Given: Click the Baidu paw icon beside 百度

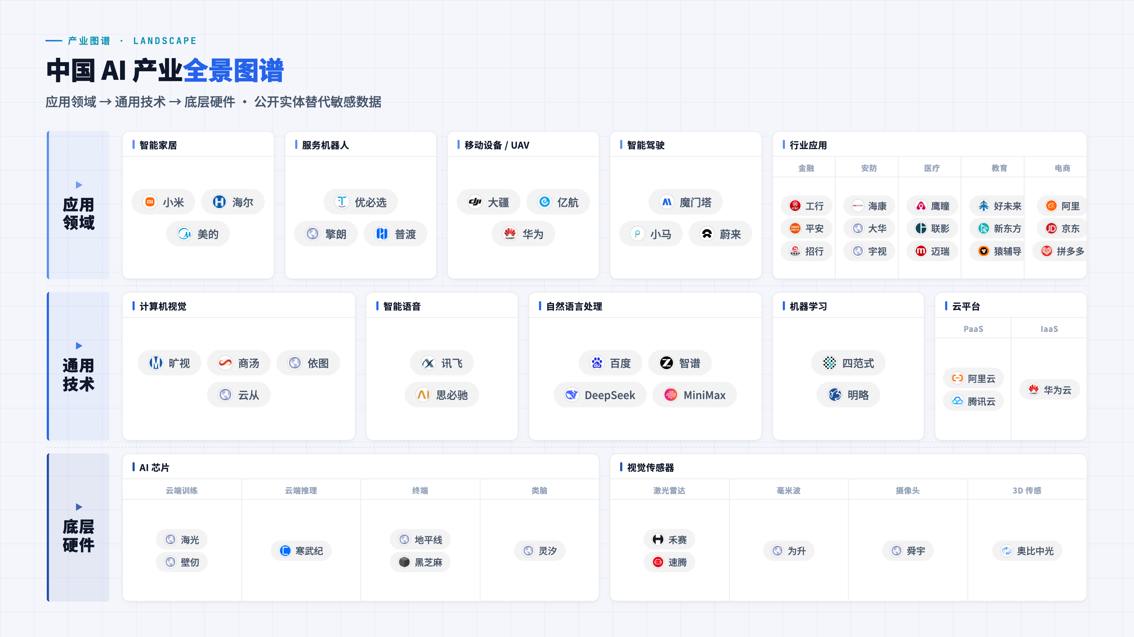Looking at the screenshot, I should pos(597,363).
